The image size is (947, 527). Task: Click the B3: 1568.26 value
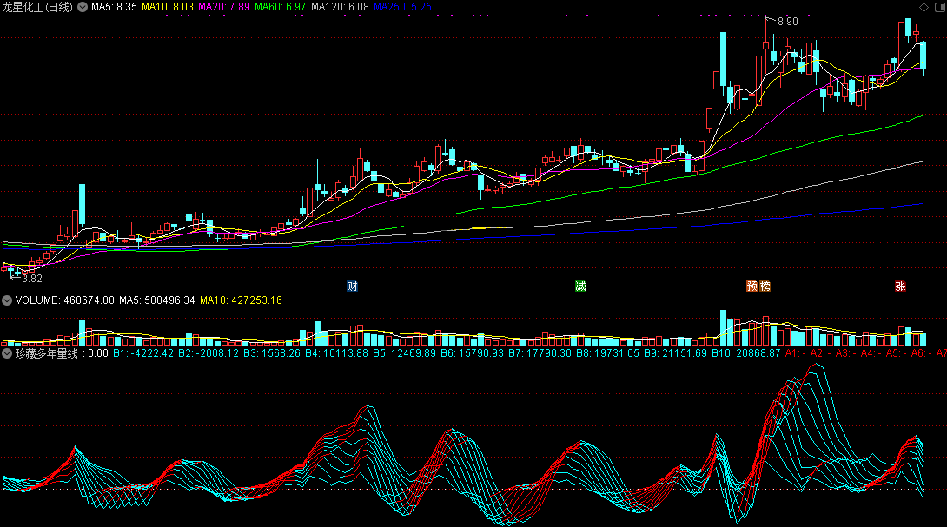pos(272,353)
